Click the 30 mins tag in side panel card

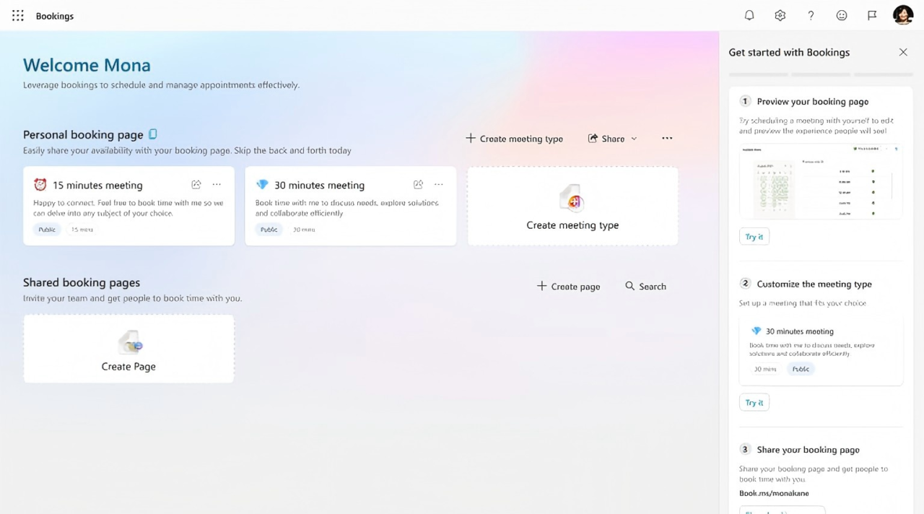(x=765, y=369)
